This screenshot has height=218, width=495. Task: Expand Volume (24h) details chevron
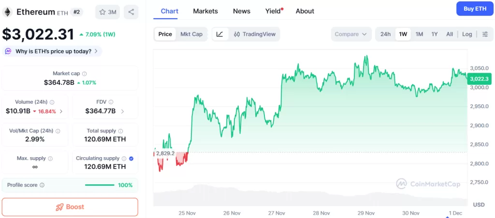coord(61,111)
